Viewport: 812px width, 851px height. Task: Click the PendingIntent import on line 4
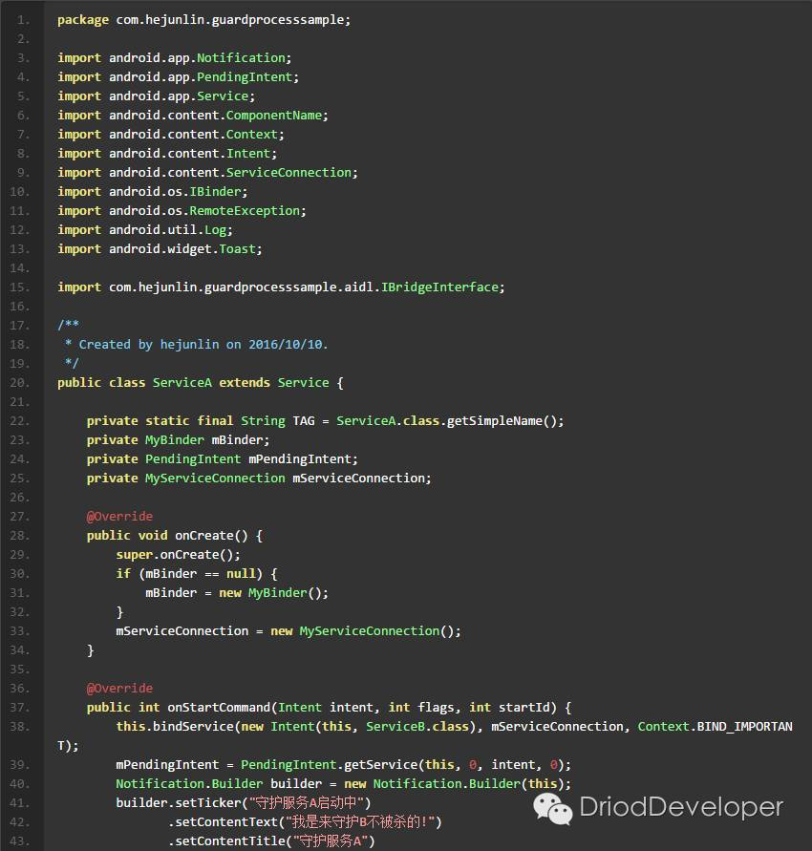[178, 77]
